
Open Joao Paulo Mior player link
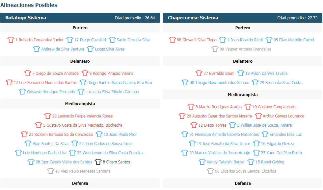tap(120, 134)
